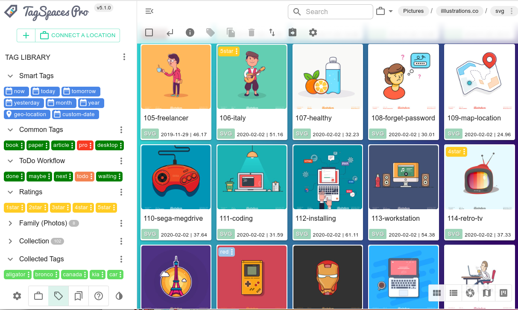Open the 110-sega-megdrive thumbnail
This screenshot has height=310, width=518.
(176, 177)
